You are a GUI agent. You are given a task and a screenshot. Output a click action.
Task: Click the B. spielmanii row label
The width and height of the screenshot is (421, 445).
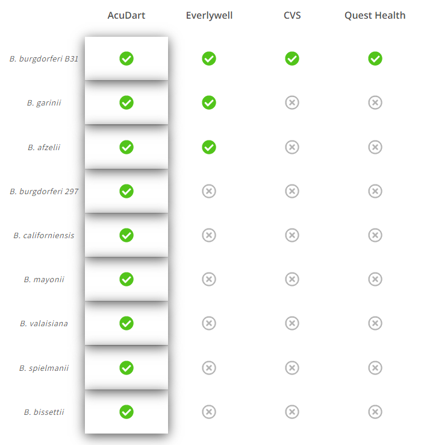[x=44, y=368]
